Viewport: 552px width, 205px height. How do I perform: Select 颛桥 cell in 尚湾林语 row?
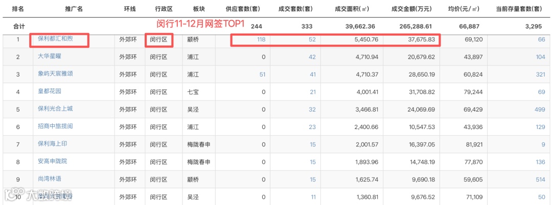[193, 180]
